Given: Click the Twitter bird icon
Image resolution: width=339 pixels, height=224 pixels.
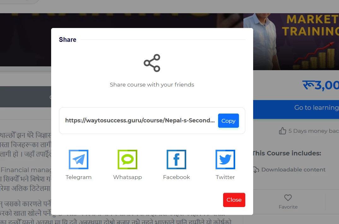Looking at the screenshot, I should 225,160.
